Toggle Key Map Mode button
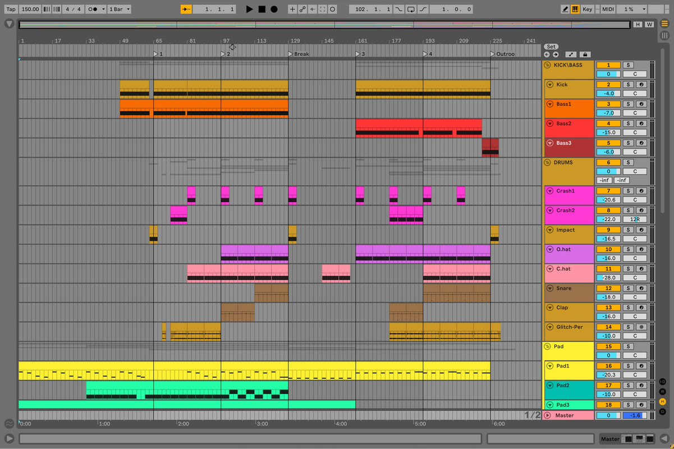 [x=588, y=9]
